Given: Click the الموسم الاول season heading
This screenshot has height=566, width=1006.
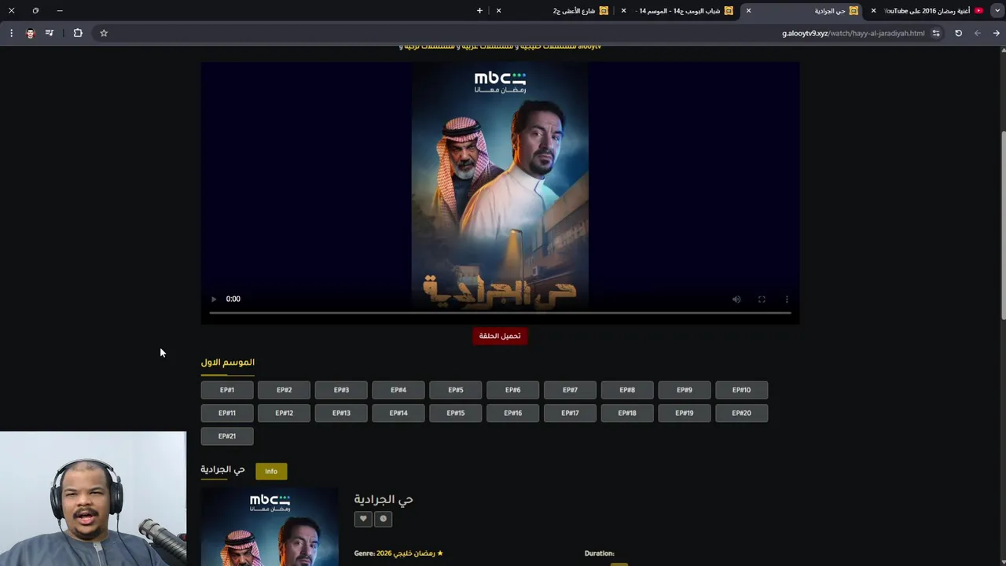Looking at the screenshot, I should click(228, 362).
